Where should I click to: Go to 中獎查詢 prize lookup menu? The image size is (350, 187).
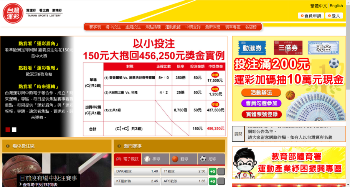pyautogui.click(x=193, y=27)
